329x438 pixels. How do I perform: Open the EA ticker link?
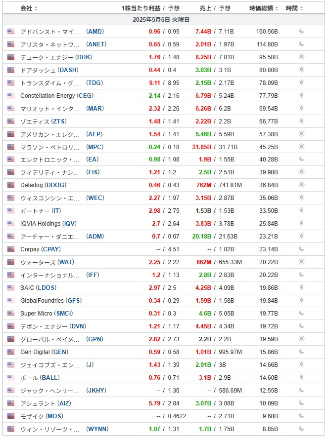coord(93,159)
